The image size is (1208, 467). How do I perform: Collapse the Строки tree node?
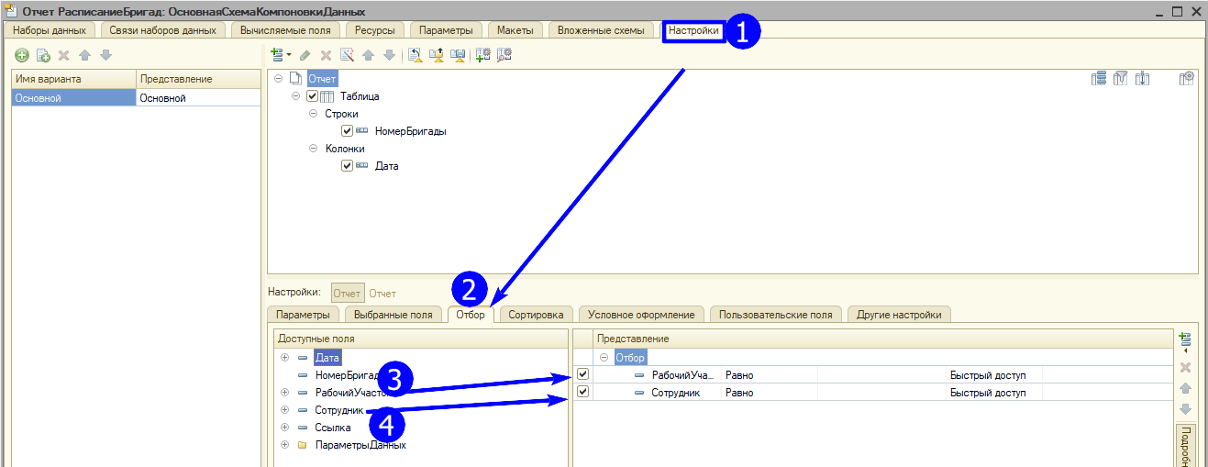pos(313,114)
